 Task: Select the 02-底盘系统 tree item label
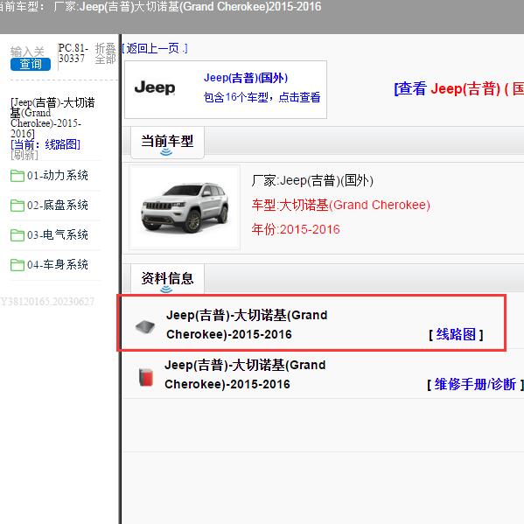click(x=58, y=206)
